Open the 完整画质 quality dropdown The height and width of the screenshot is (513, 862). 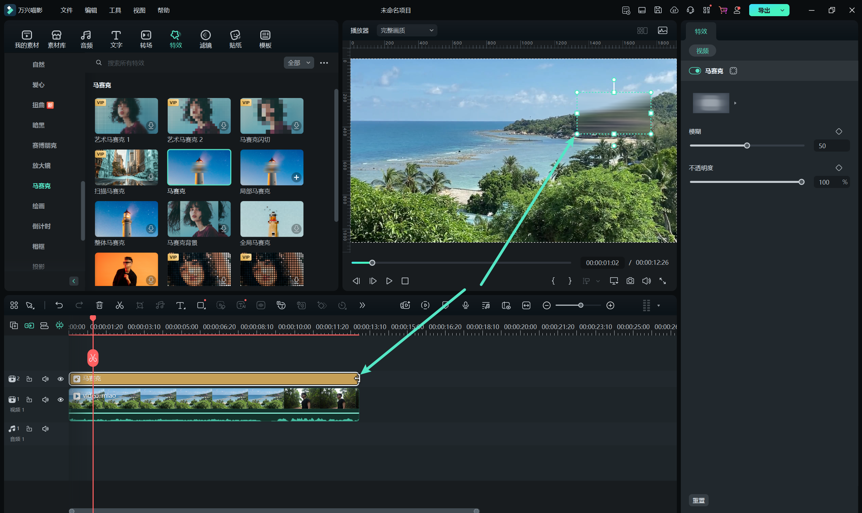407,30
